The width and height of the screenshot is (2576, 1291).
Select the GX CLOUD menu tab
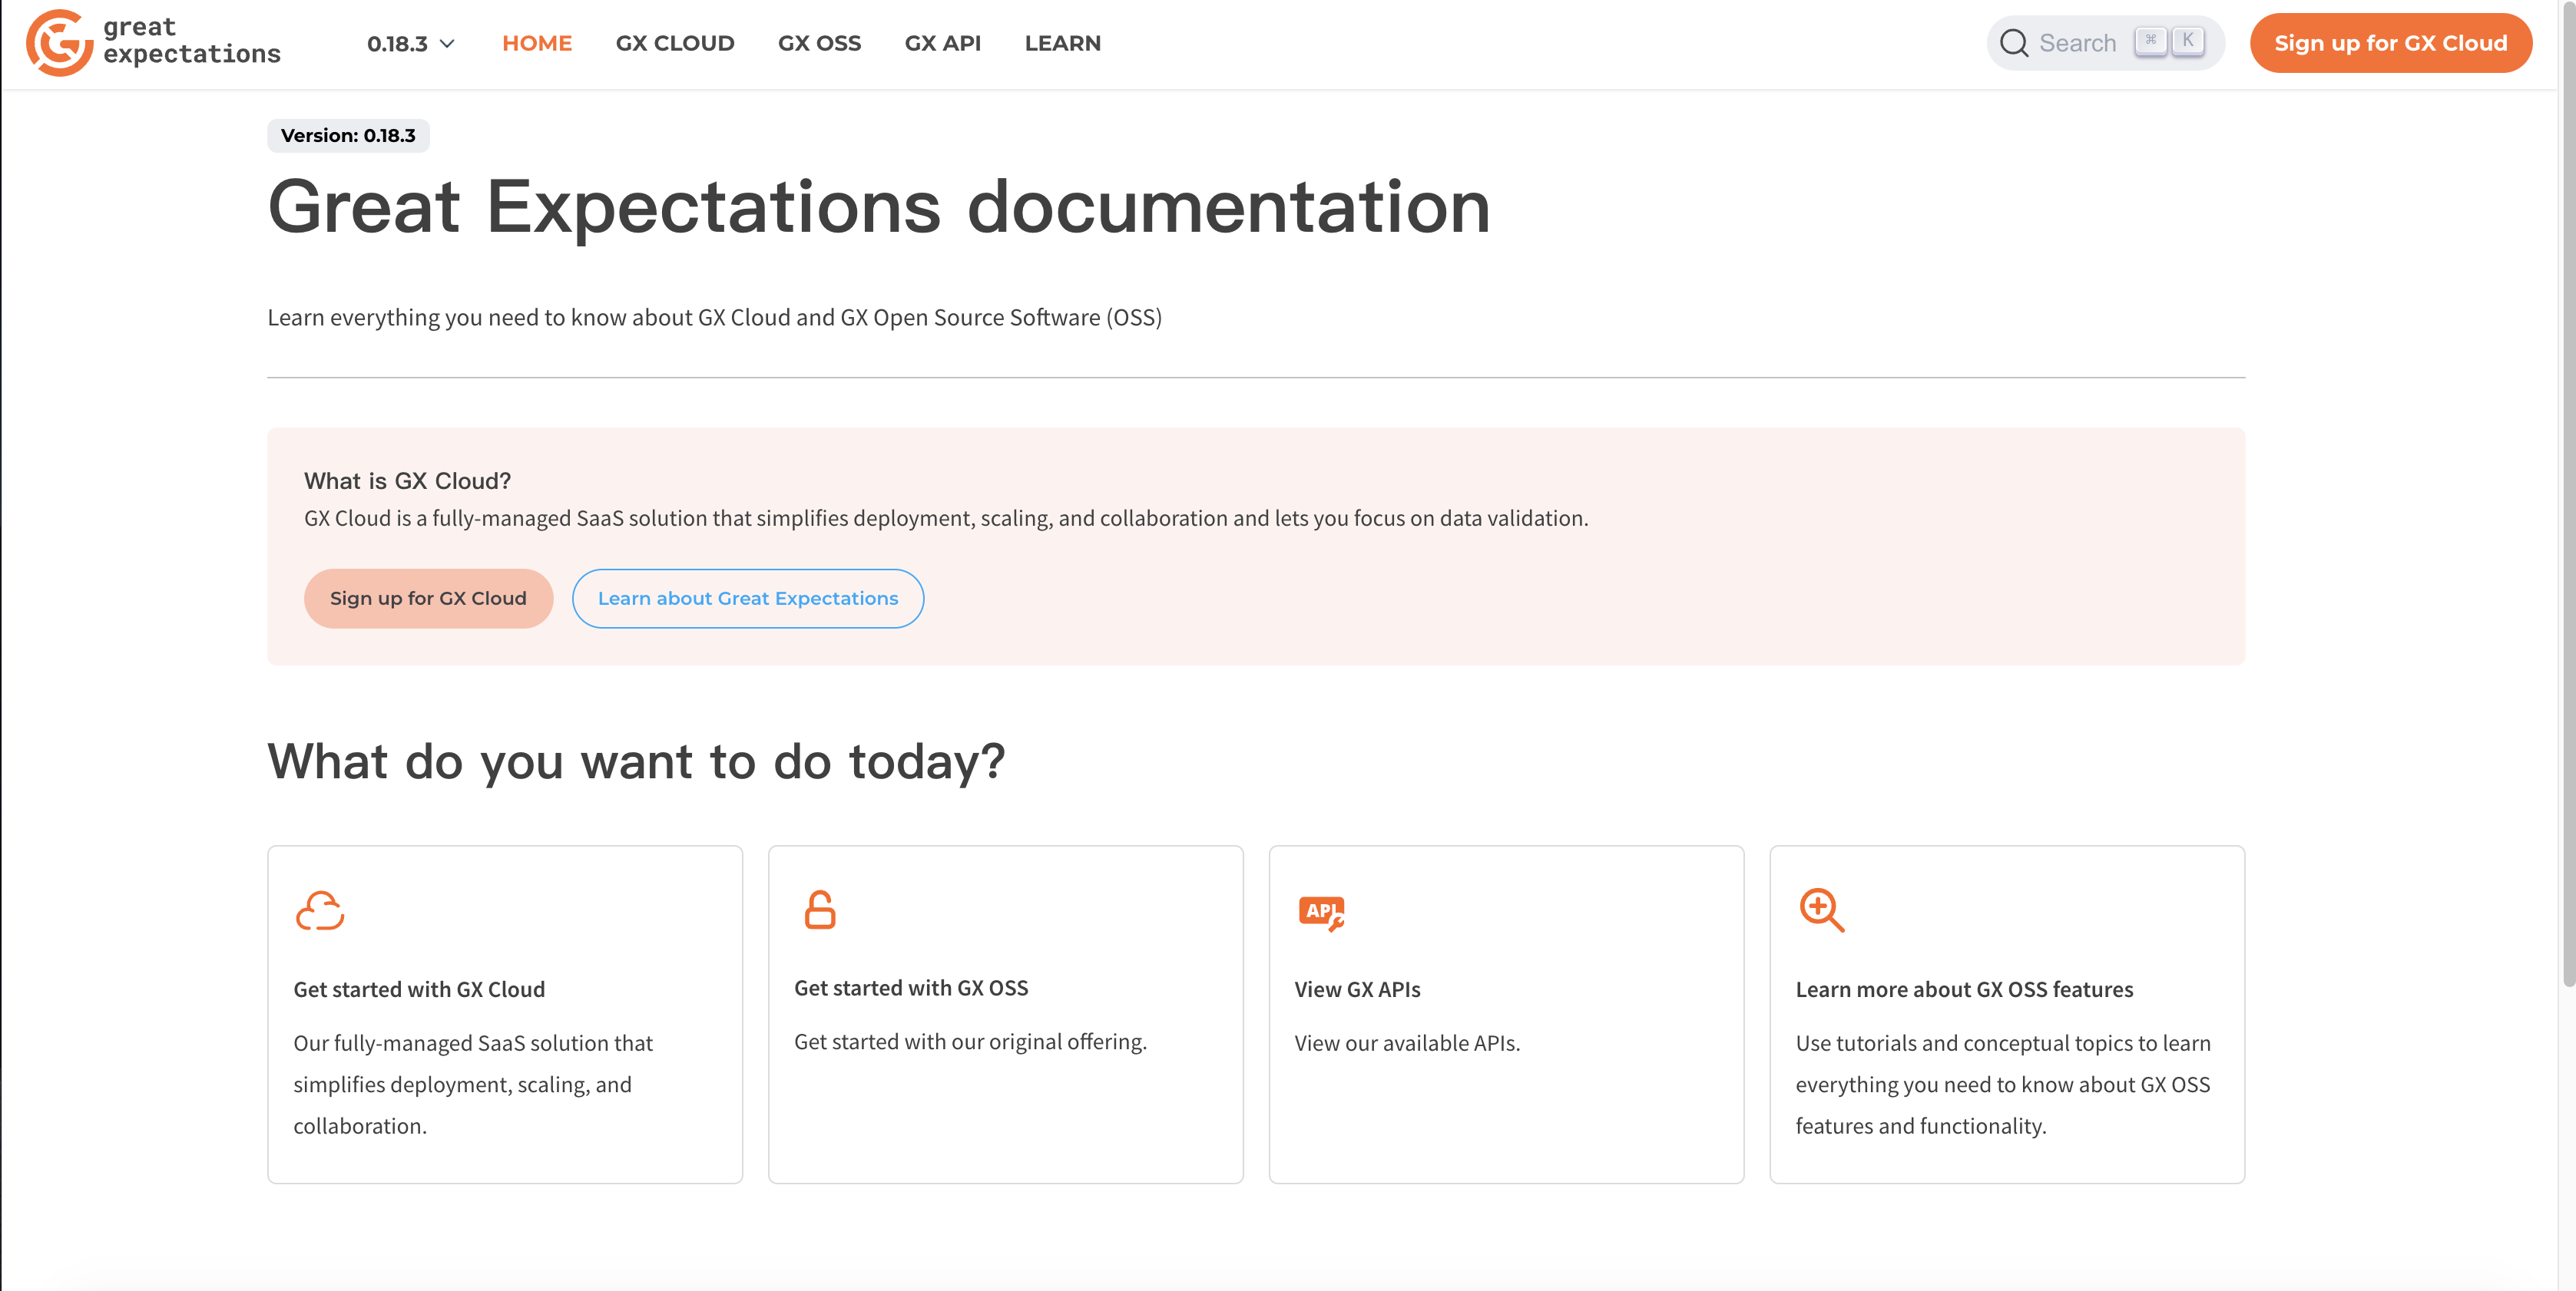(x=674, y=43)
